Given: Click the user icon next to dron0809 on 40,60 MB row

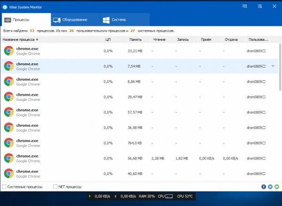Looking at the screenshot, I should tap(264, 174).
